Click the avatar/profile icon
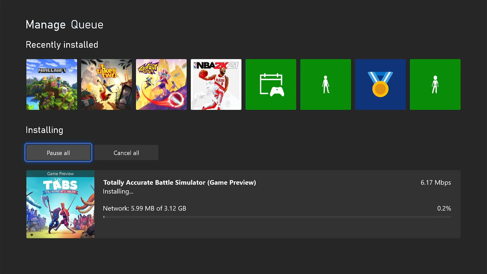Viewport: 487px width, 274px height. (326, 84)
